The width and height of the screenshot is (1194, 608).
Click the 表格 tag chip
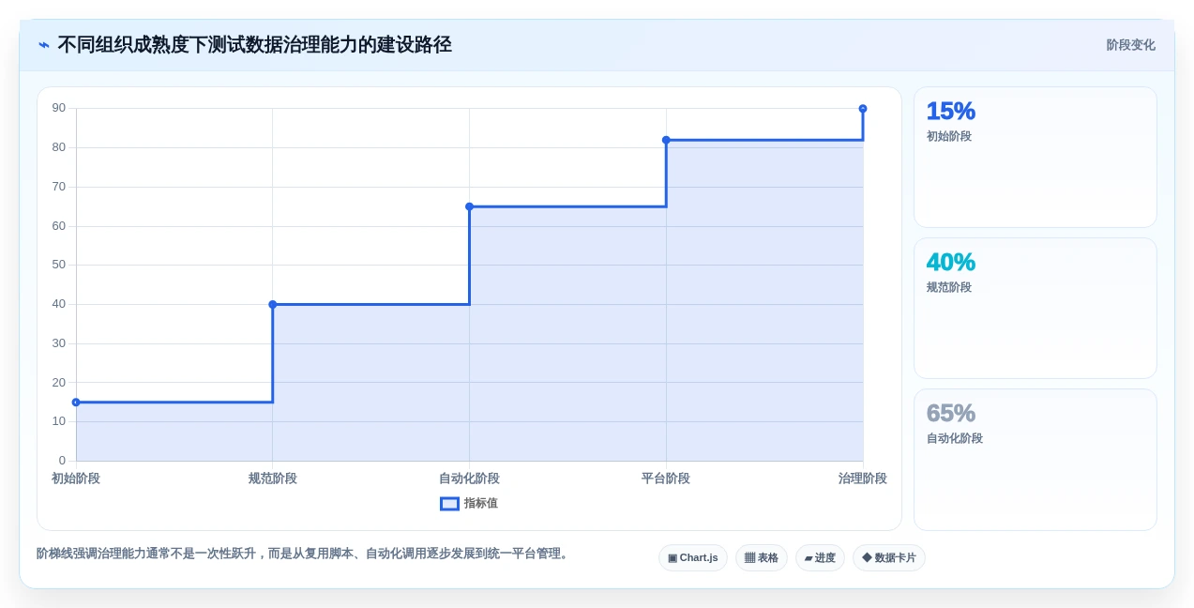click(762, 557)
